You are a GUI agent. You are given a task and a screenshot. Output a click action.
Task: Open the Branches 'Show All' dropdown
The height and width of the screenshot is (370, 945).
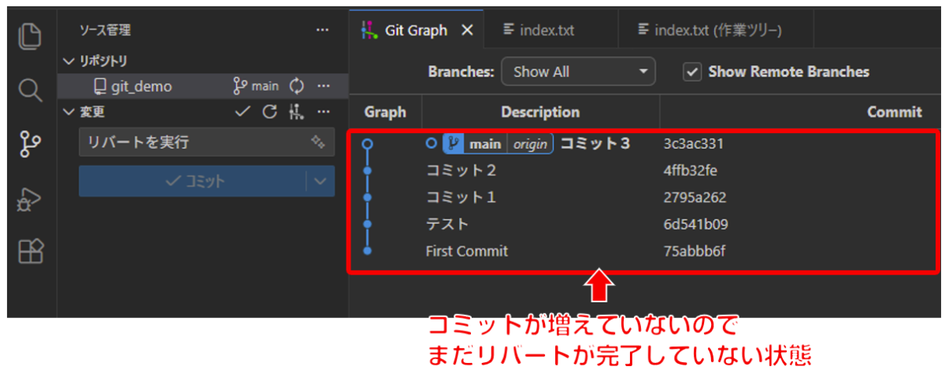click(578, 72)
